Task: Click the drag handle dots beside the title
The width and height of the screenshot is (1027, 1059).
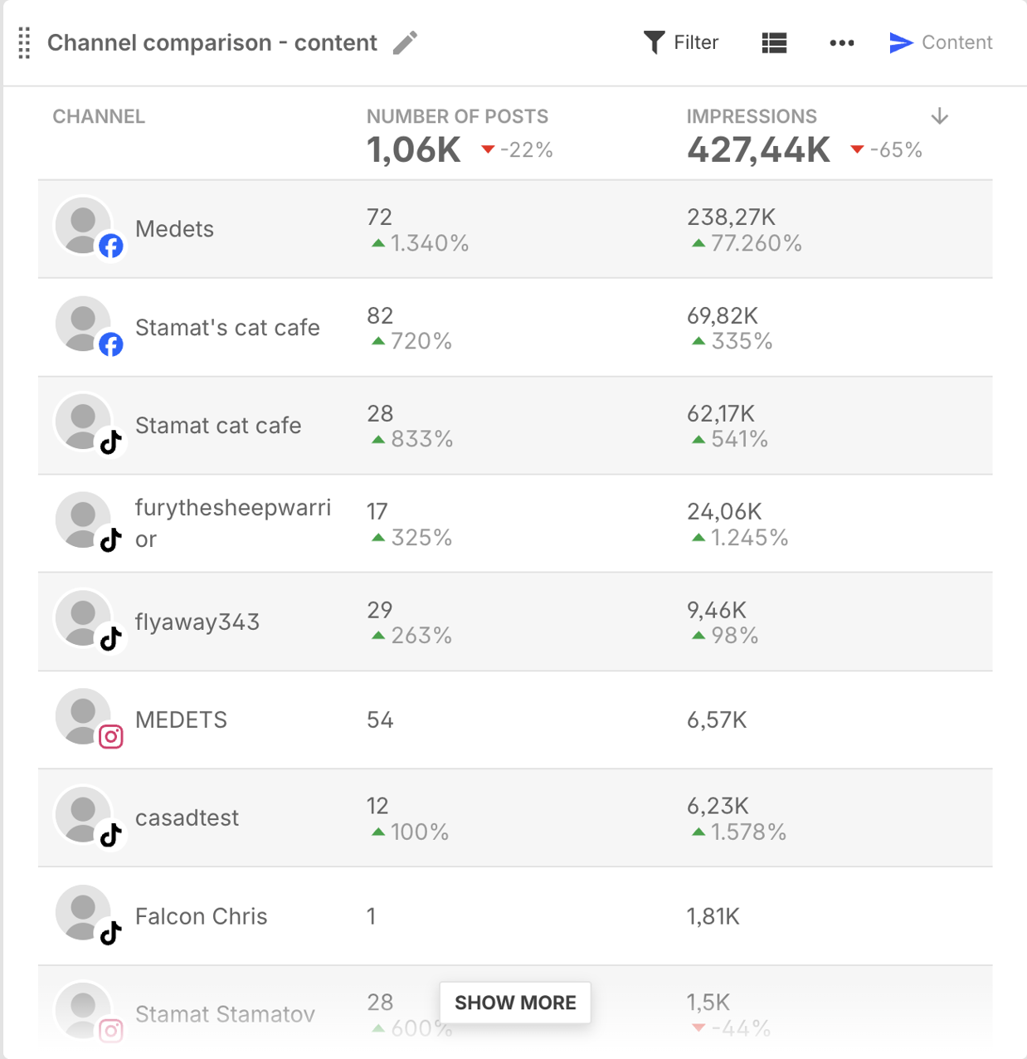Action: [23, 42]
